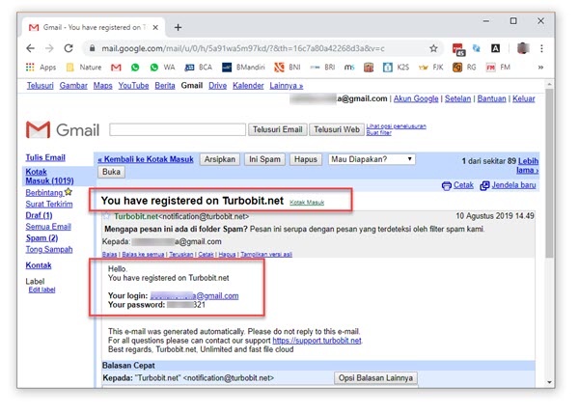Reload the page with the refresh icon

coord(69,48)
